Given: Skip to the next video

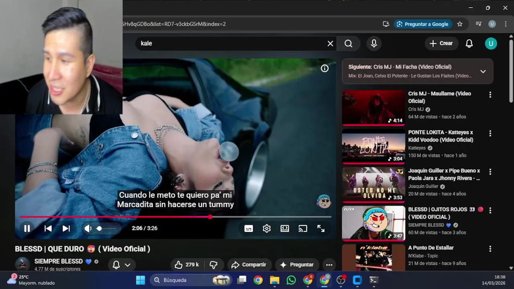Looking at the screenshot, I should tap(66, 228).
